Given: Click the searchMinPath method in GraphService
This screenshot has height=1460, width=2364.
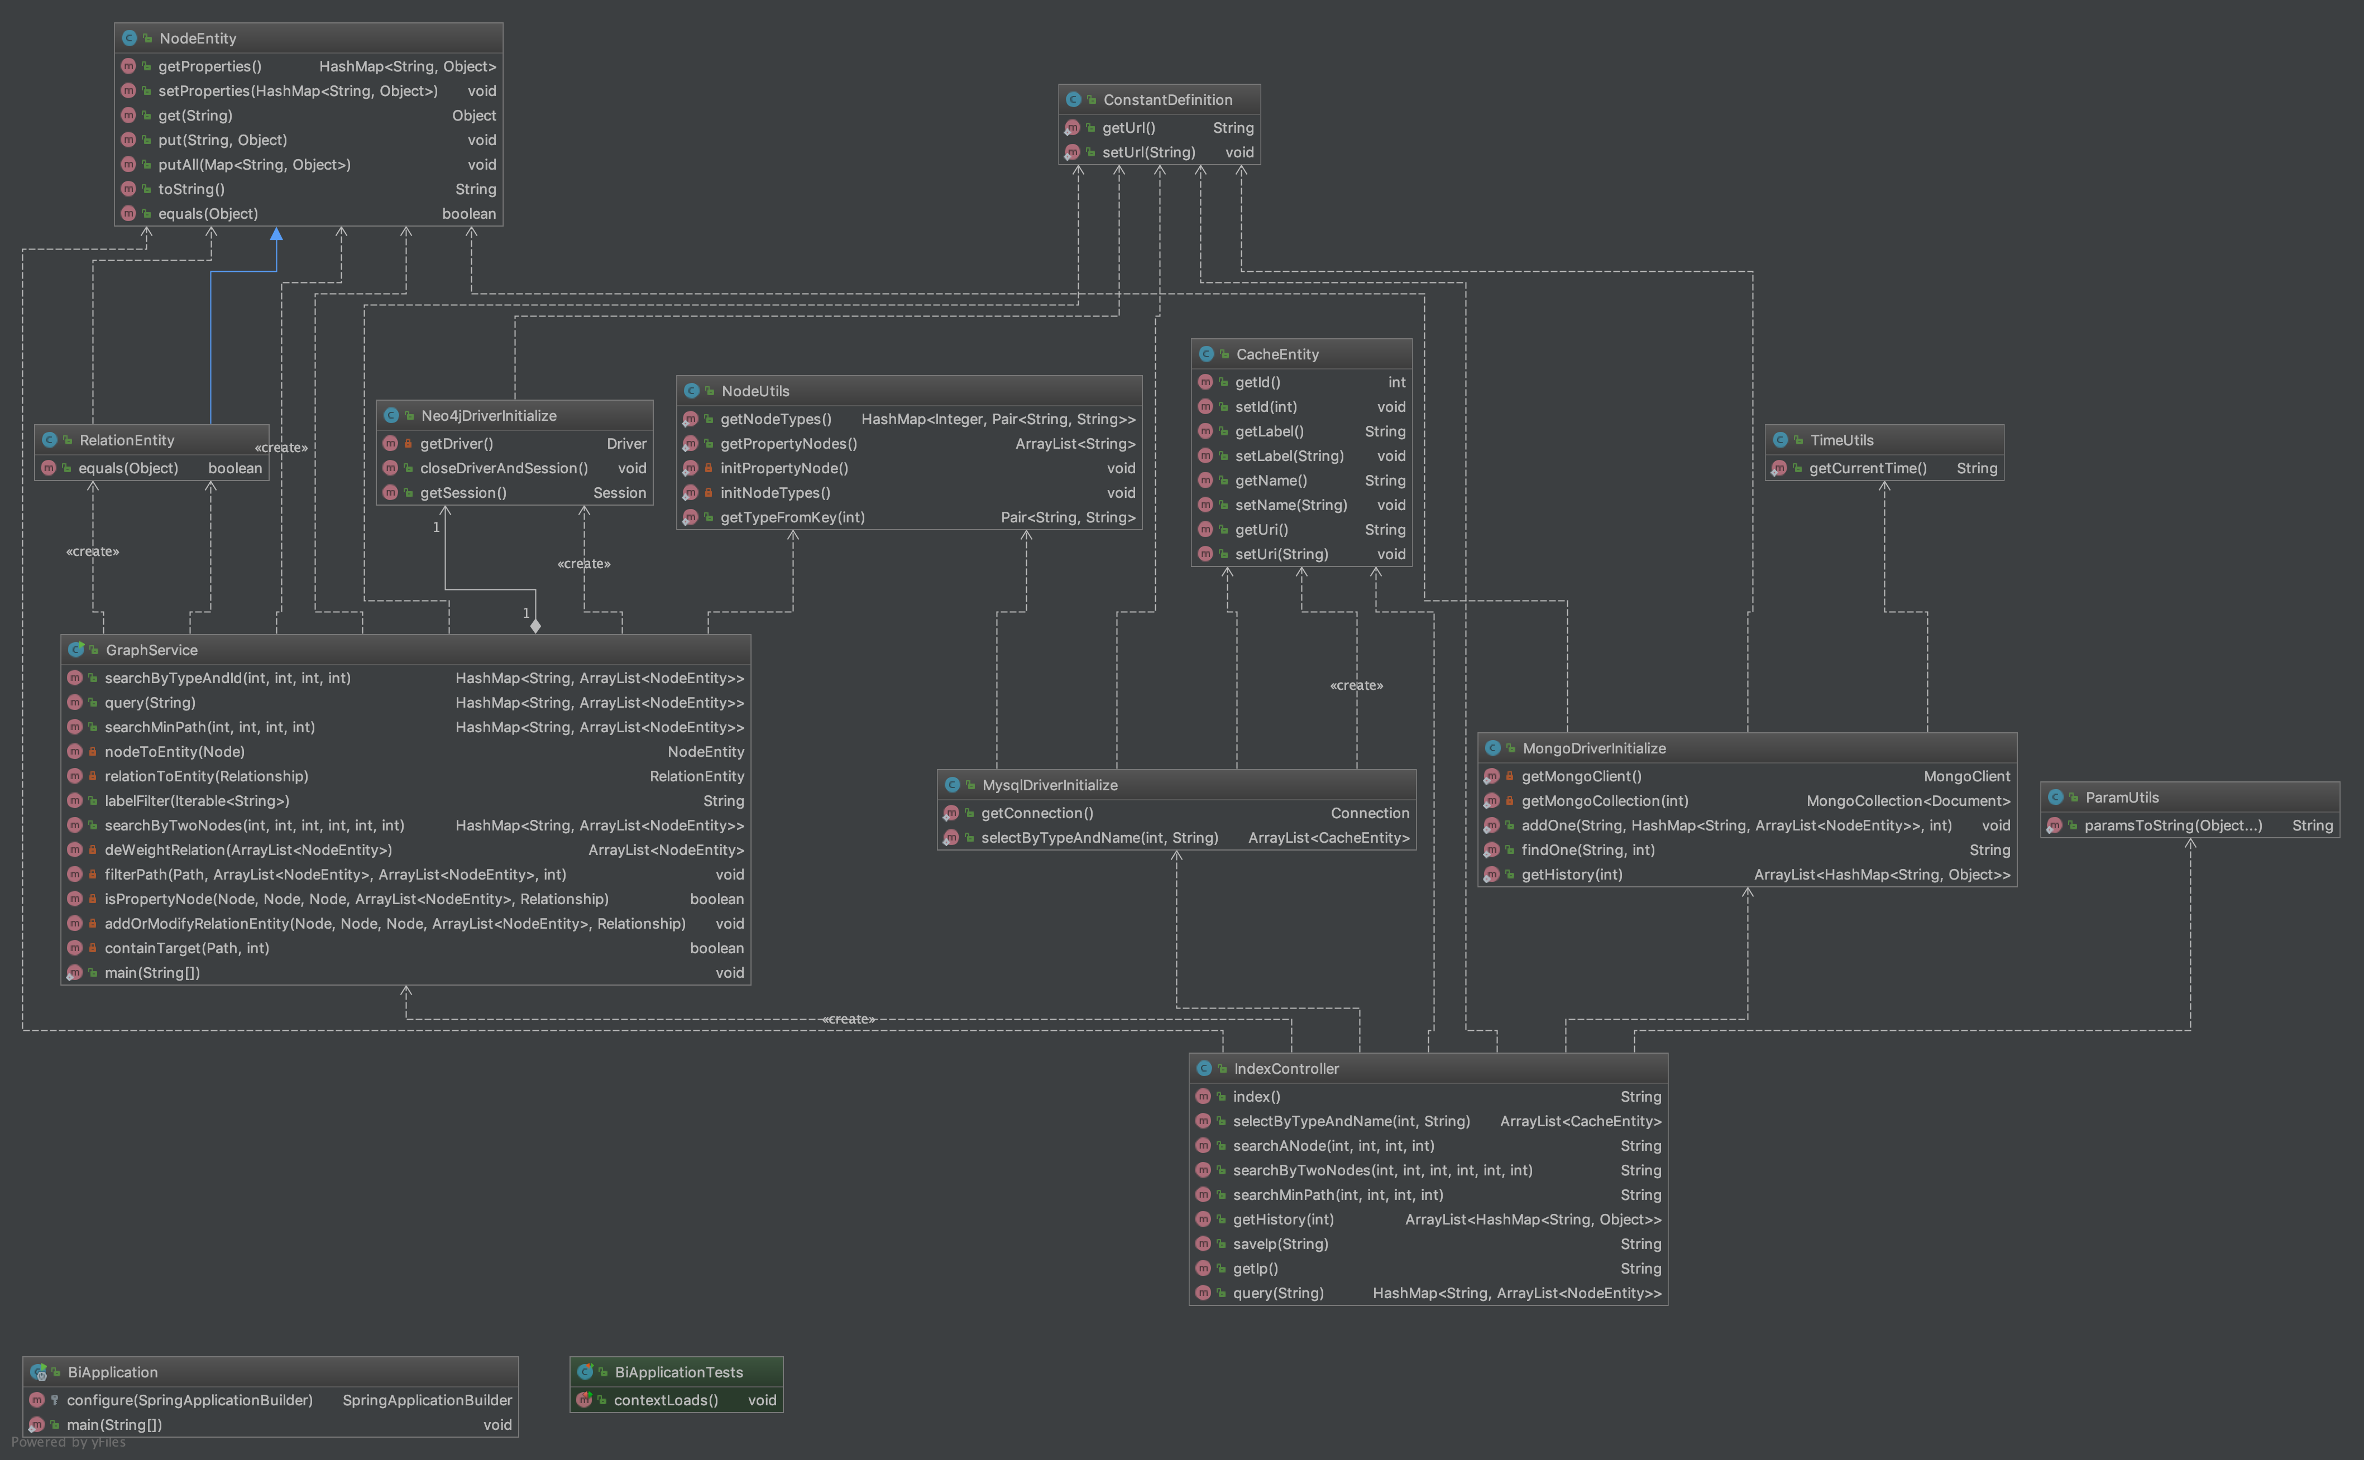Looking at the screenshot, I should (209, 727).
